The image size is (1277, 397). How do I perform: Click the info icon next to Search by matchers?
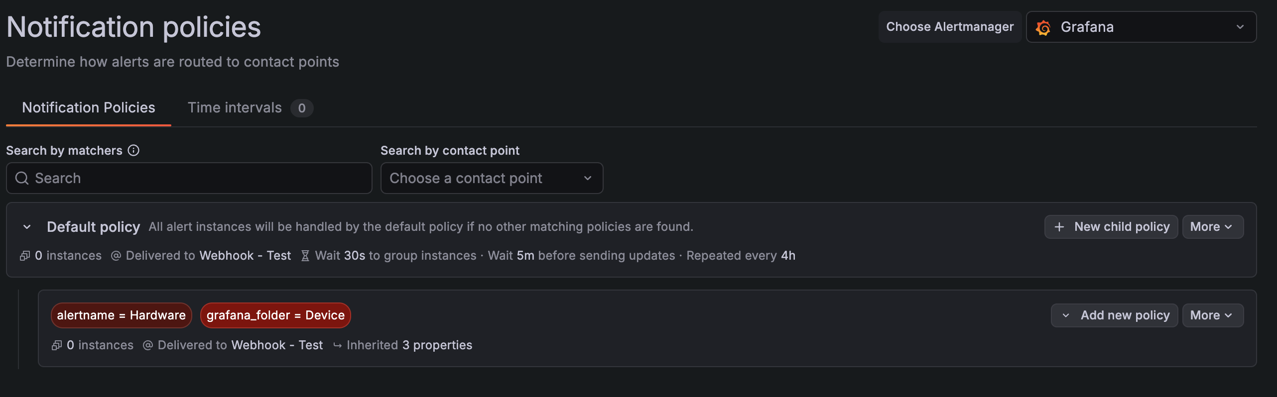point(133,150)
